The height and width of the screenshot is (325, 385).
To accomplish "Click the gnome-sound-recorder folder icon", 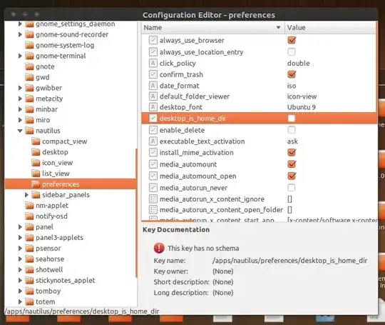I will [29, 35].
